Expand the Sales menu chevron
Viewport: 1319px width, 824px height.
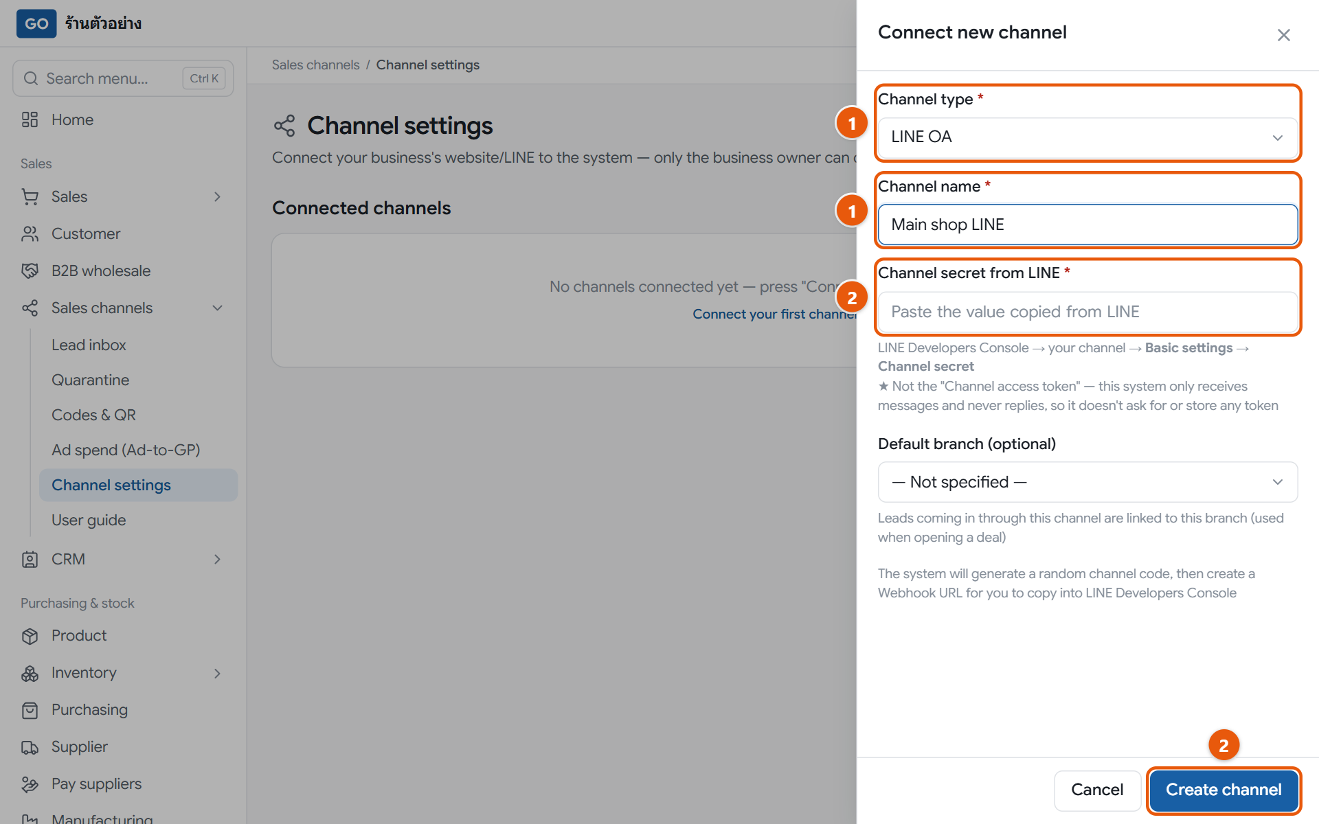click(217, 197)
